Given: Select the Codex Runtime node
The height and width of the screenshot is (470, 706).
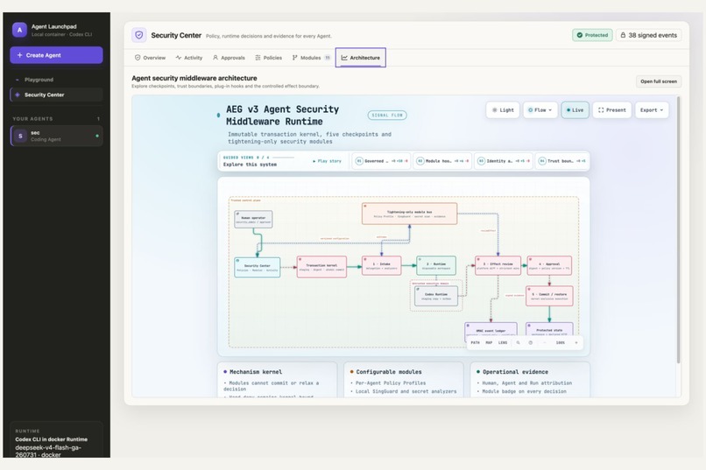Looking at the screenshot, I should click(x=436, y=297).
